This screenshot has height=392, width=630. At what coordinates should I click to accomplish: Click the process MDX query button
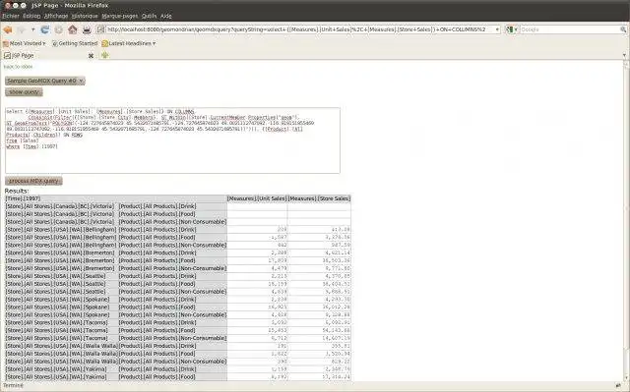(33, 181)
